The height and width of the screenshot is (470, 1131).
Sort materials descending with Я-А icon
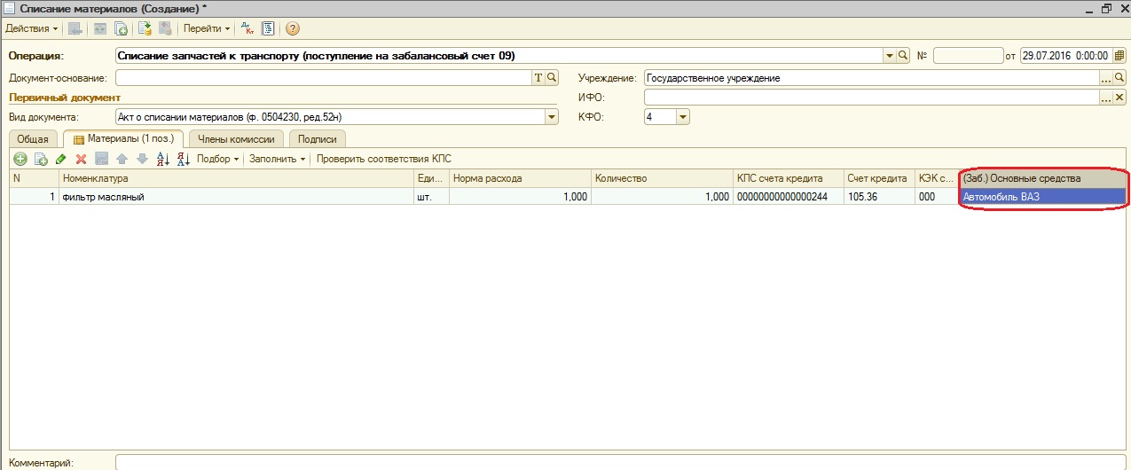pos(183,159)
